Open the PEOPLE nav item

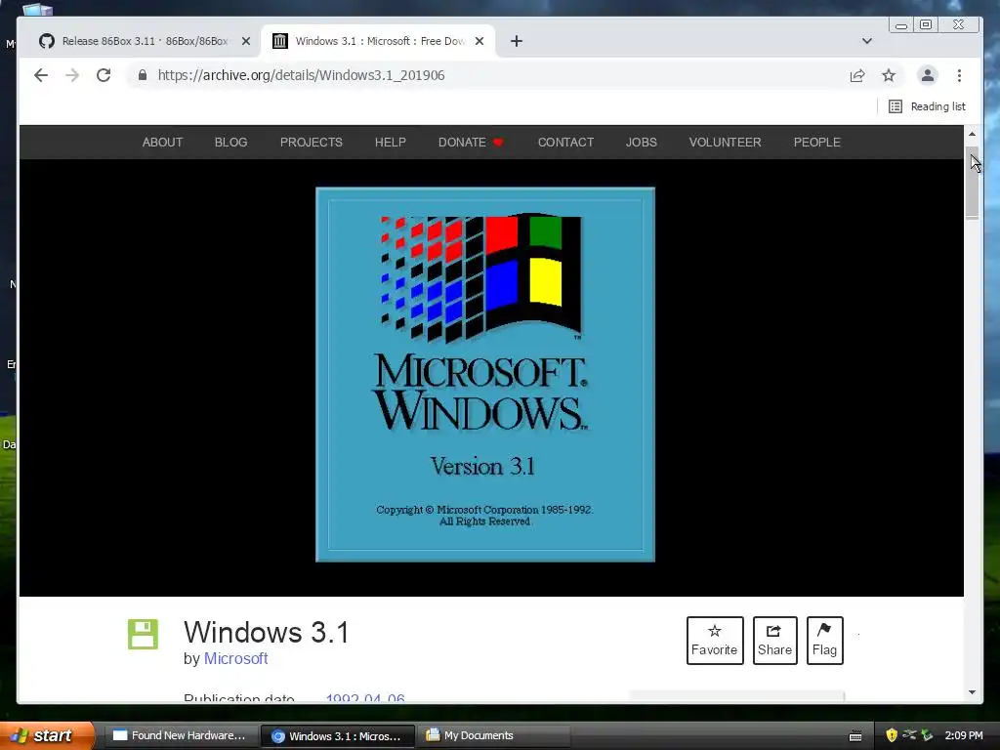[817, 143]
